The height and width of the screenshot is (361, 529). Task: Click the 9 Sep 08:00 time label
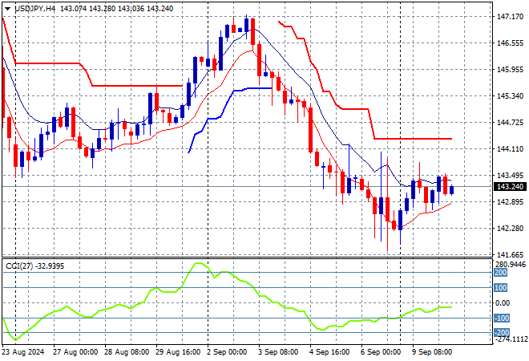(432, 352)
